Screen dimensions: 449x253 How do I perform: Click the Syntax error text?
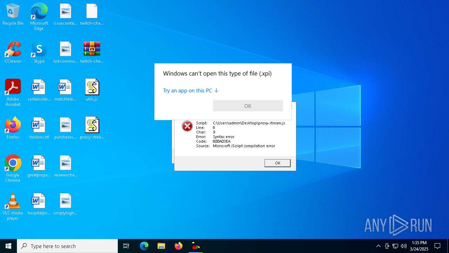click(223, 137)
